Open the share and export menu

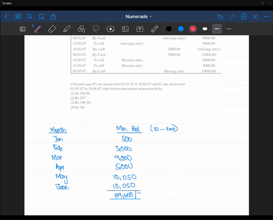click(x=53, y=17)
